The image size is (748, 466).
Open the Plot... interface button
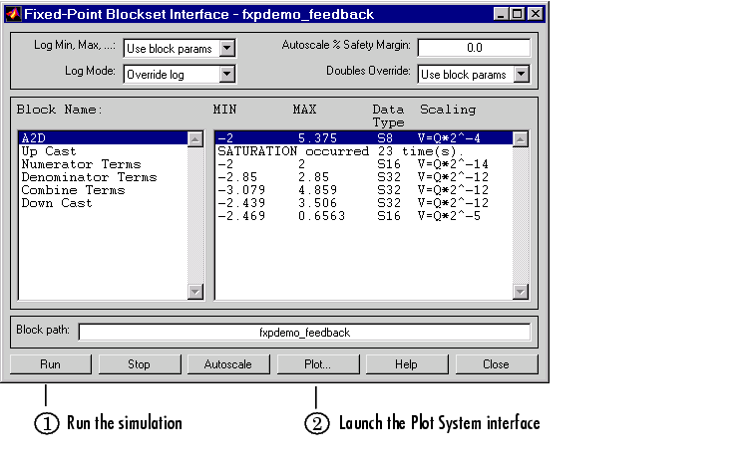click(318, 364)
